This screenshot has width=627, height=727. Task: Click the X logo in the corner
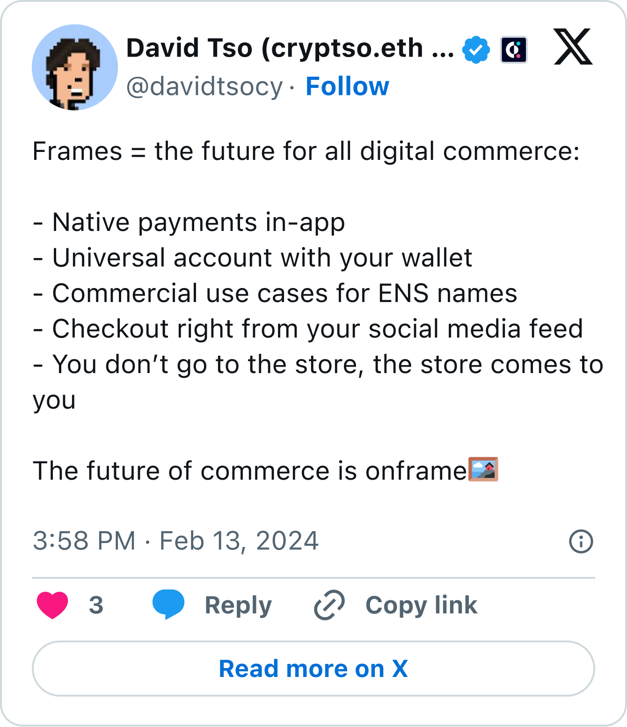tap(573, 47)
